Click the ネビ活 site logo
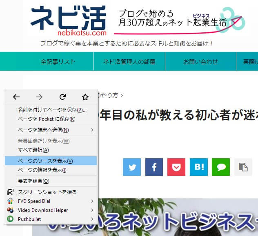The width and height of the screenshot is (258, 236). pyautogui.click(x=69, y=20)
